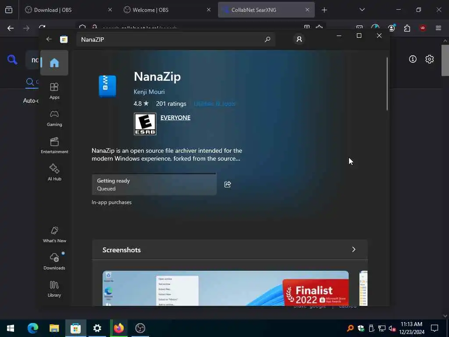449x337 pixels.
Task: Click the Microsoft Store logo icon
Action: (64, 39)
